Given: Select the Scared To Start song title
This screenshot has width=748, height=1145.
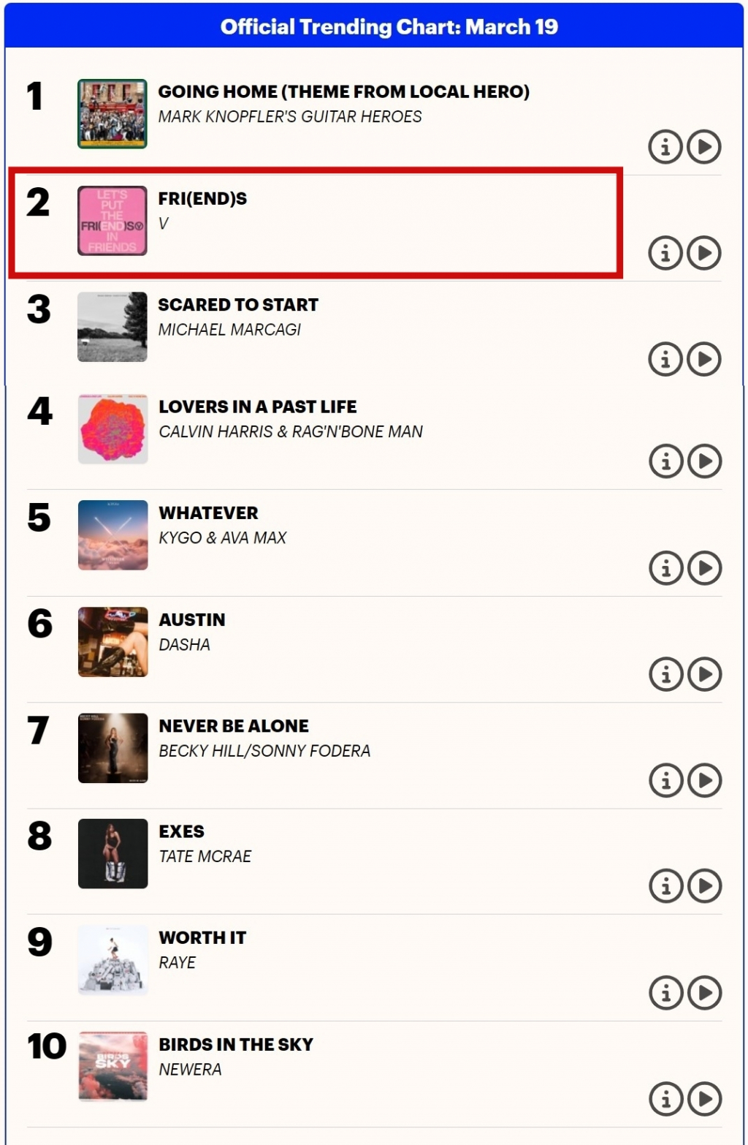Looking at the screenshot, I should point(238,305).
